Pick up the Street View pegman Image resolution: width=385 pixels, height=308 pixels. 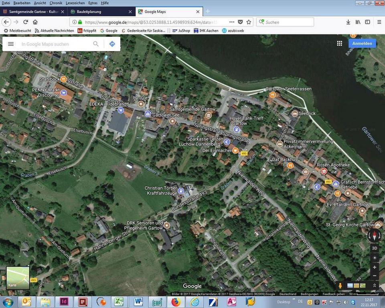(340, 286)
